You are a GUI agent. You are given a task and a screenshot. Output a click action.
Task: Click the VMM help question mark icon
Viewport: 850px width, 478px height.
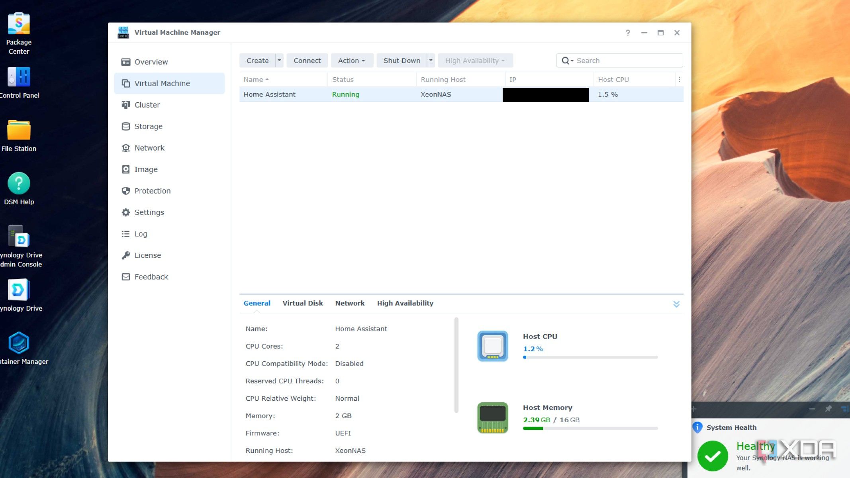pyautogui.click(x=628, y=33)
